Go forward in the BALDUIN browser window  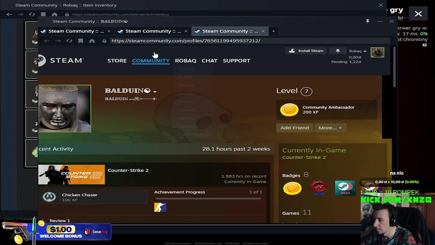click(58, 41)
